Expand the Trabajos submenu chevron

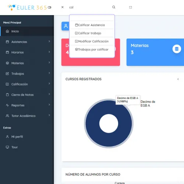pyautogui.click(x=49, y=73)
